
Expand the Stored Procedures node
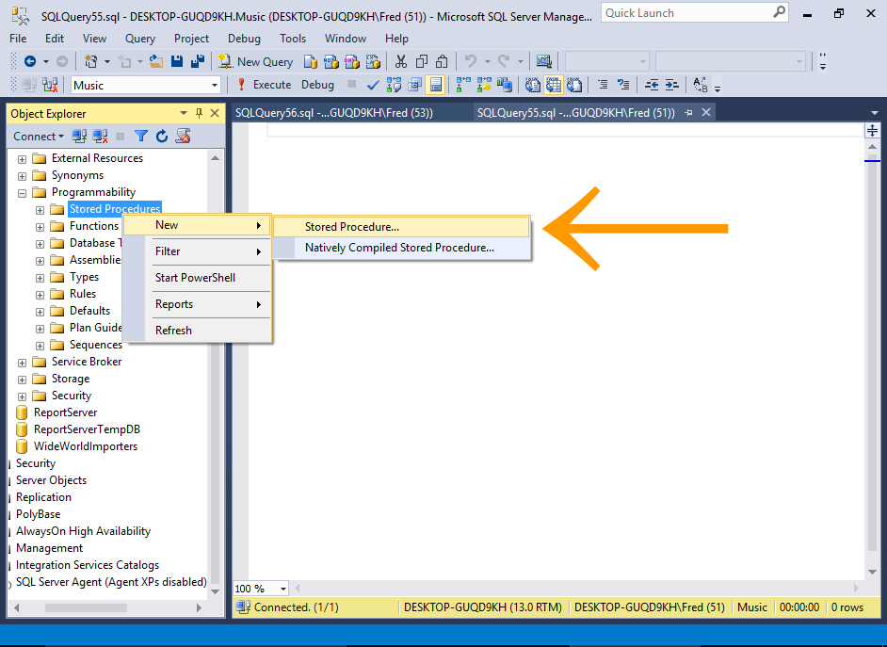[x=40, y=210]
